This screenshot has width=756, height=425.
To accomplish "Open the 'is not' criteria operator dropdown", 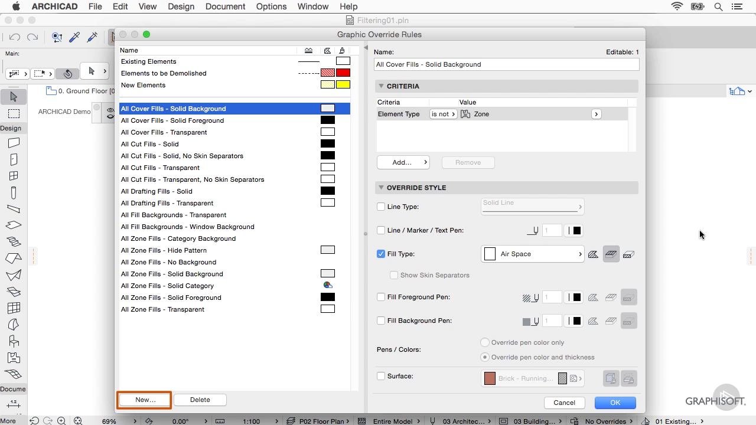I will click(x=443, y=114).
